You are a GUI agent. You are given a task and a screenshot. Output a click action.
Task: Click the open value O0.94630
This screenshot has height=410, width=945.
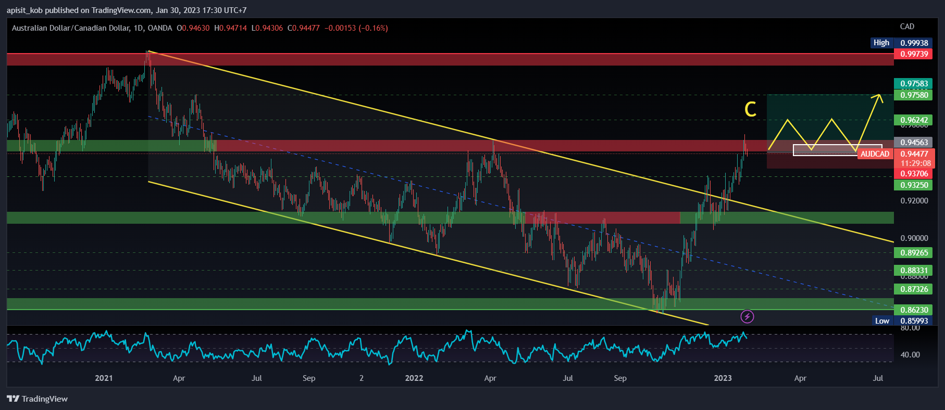(193, 28)
